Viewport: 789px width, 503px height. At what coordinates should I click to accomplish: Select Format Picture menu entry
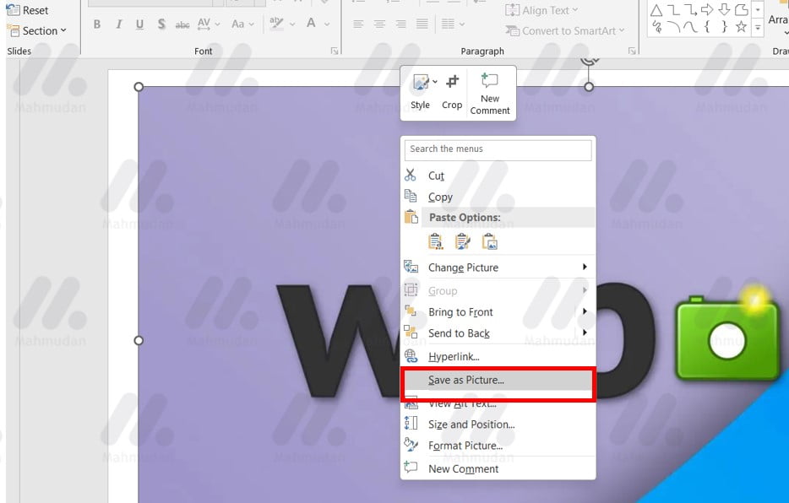point(465,446)
